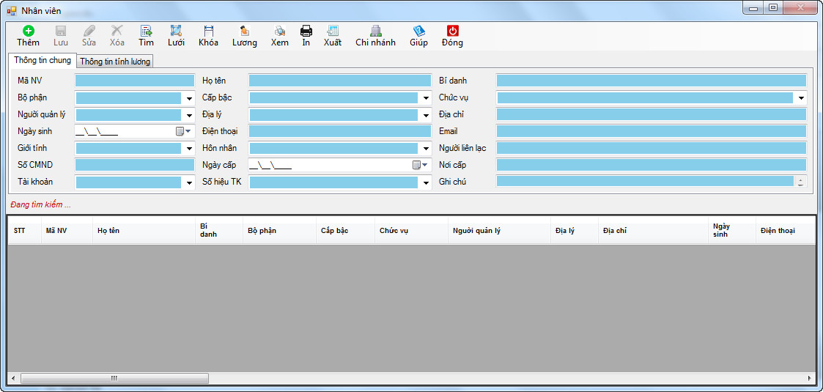This screenshot has width=823, height=392.
Task: Sort by Điện thoại column header
Action: click(785, 230)
